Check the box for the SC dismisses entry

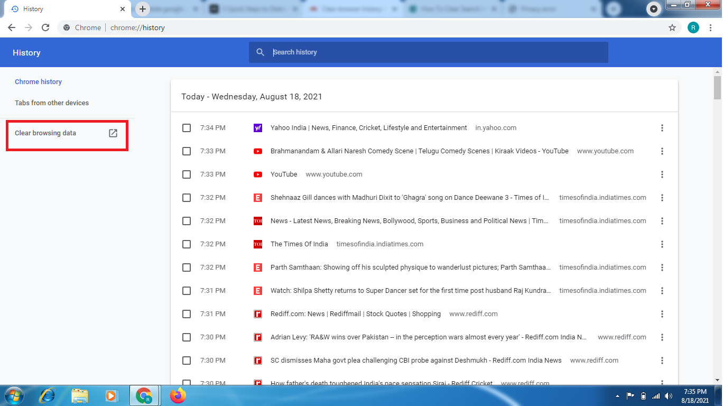click(x=187, y=361)
